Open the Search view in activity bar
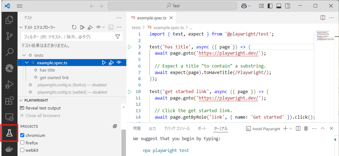This screenshot has height=156, width=339. coord(9,52)
